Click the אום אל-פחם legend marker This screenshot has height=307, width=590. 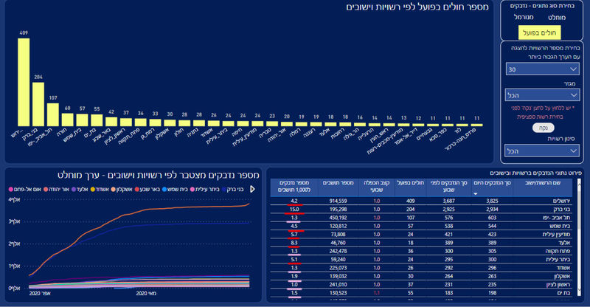pyautogui.click(x=11, y=189)
